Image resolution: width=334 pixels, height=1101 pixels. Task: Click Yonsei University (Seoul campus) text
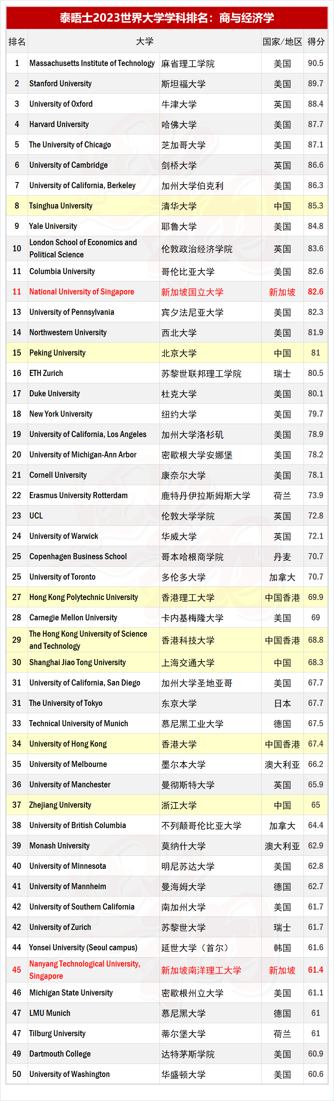tap(83, 948)
